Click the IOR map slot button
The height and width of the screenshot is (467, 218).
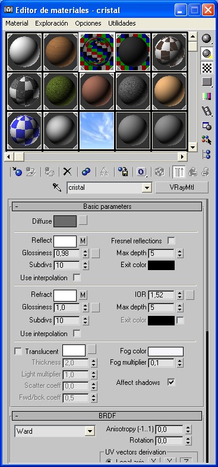click(189, 295)
